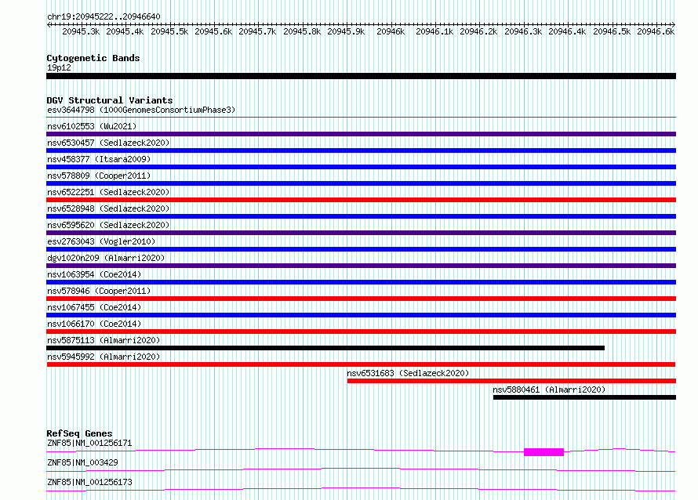Viewport: 698px width, 500px height.
Task: Open variant nsv6595620 (Sedlazeck2020)
Action: (108, 225)
